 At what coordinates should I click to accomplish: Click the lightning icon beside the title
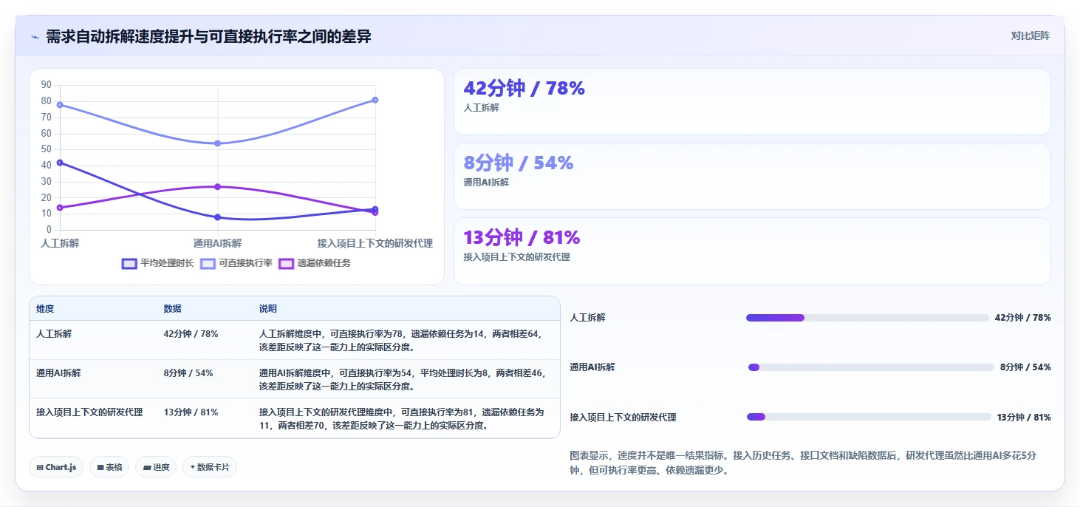[x=35, y=37]
